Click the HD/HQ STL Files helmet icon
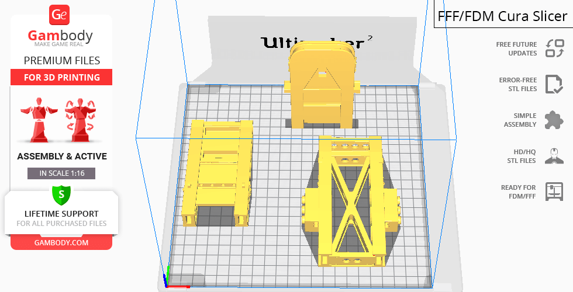Image resolution: width=573 pixels, height=292 pixels. (x=554, y=156)
